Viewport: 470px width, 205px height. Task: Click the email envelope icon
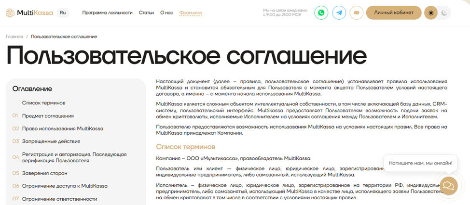coord(356,13)
